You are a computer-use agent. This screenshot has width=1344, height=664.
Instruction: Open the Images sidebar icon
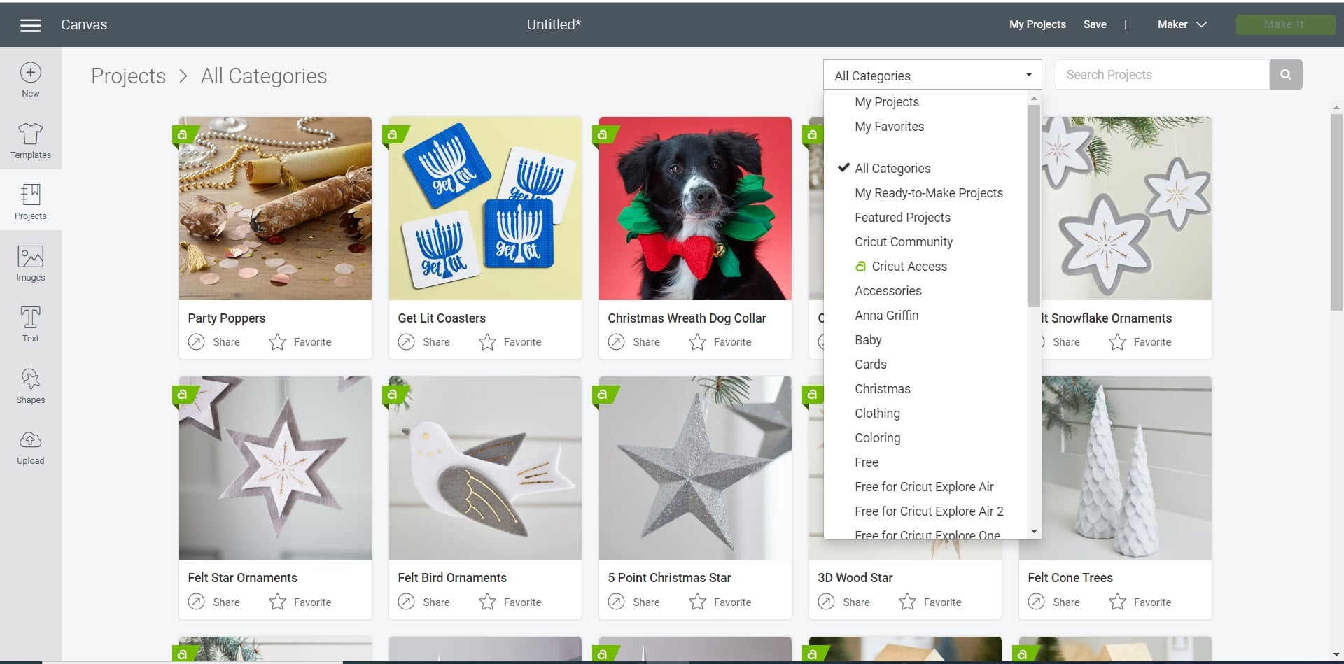tap(30, 256)
